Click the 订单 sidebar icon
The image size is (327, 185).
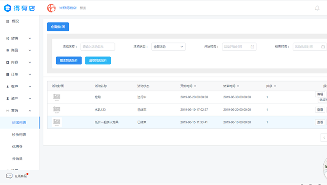coord(8,75)
